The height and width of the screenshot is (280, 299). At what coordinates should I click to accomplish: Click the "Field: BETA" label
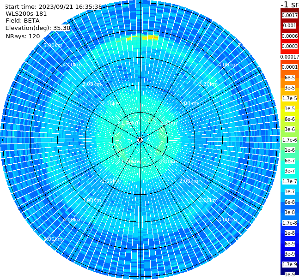pos(23,21)
